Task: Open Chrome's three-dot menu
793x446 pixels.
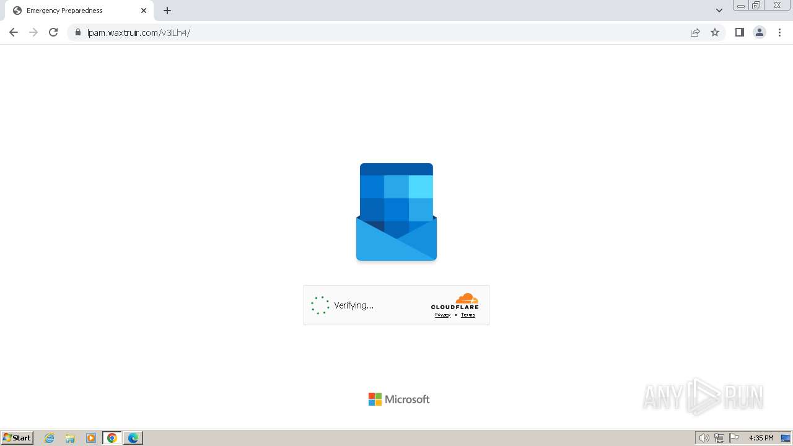Action: click(779, 32)
